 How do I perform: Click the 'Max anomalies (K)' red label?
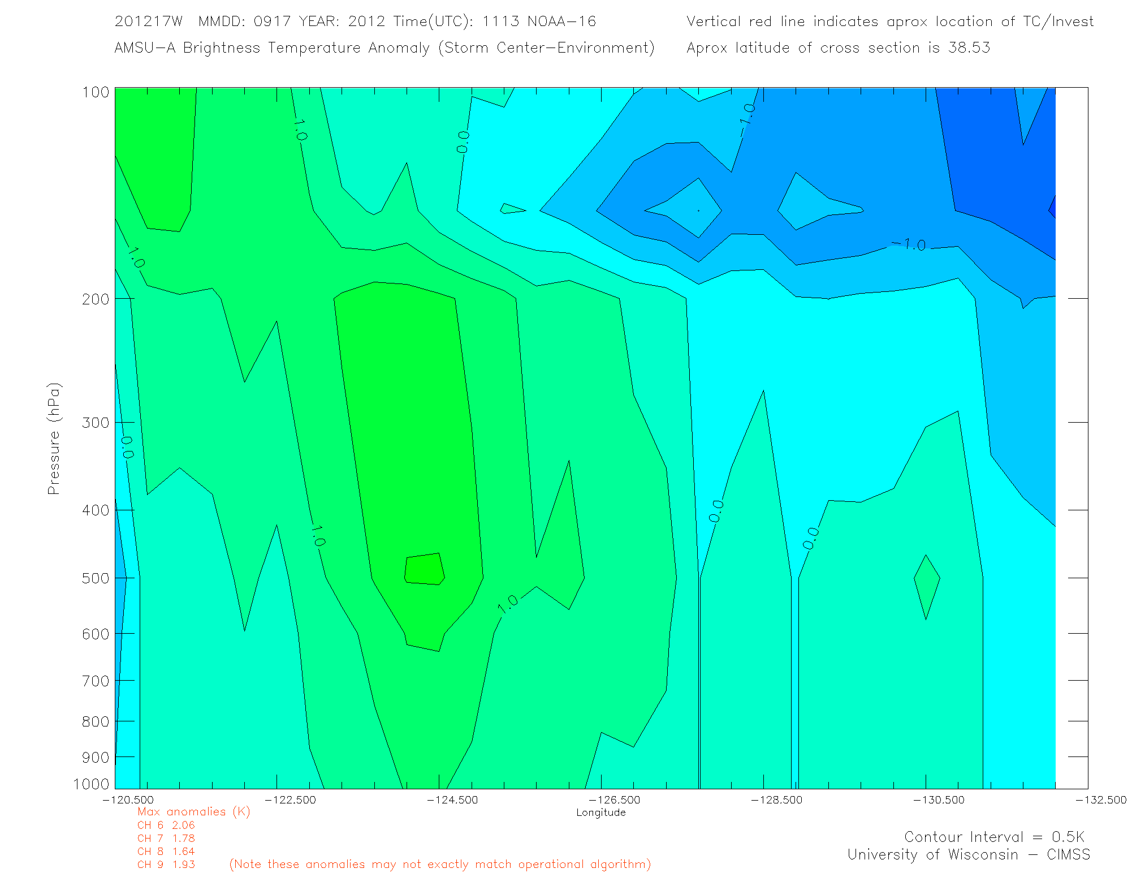[x=193, y=811]
